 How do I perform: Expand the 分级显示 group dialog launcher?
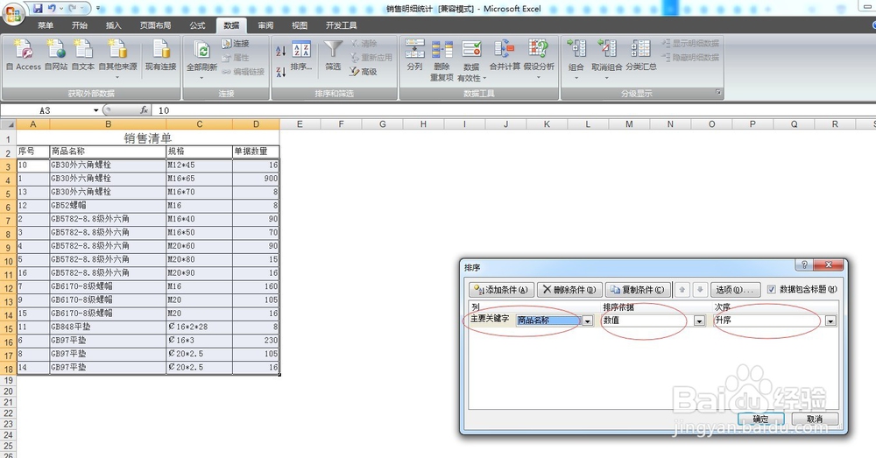pos(718,93)
